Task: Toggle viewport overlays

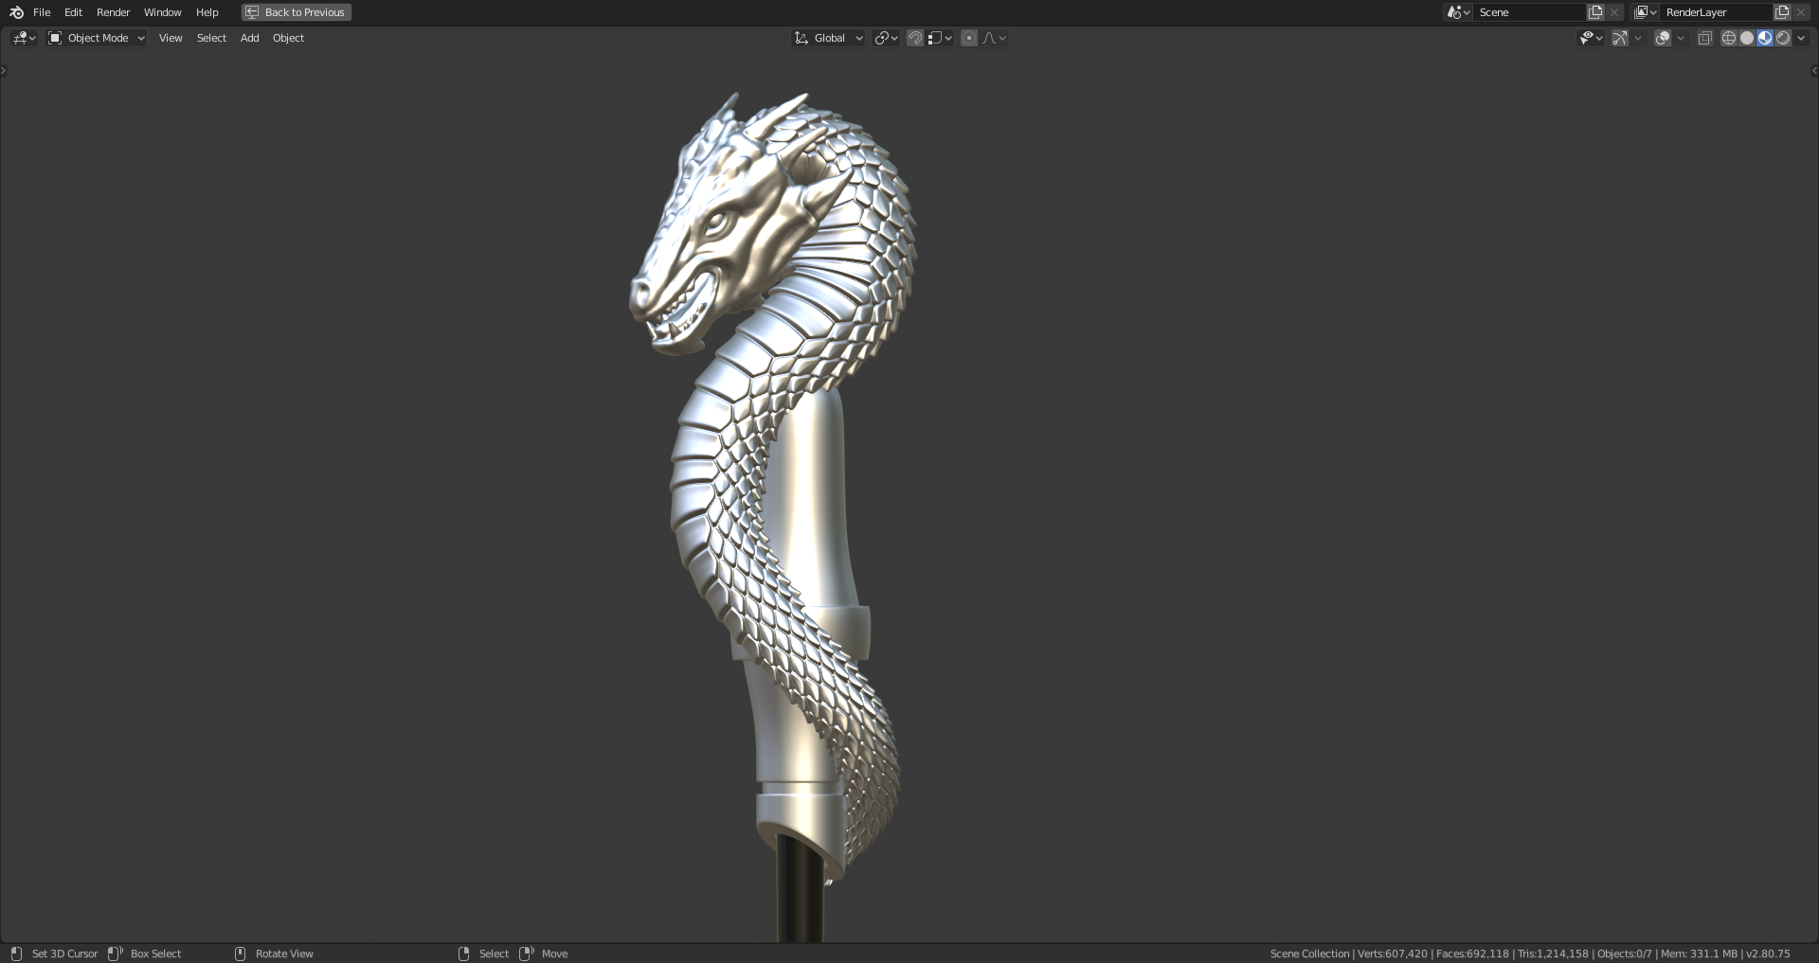Action: pyautogui.click(x=1663, y=38)
